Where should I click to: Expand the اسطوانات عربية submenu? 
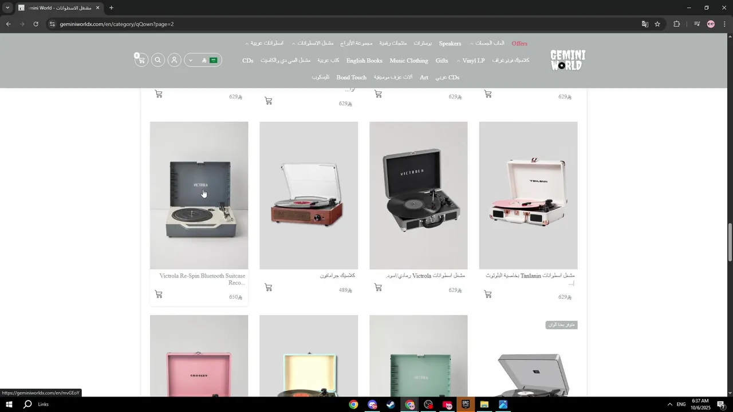pos(264,43)
